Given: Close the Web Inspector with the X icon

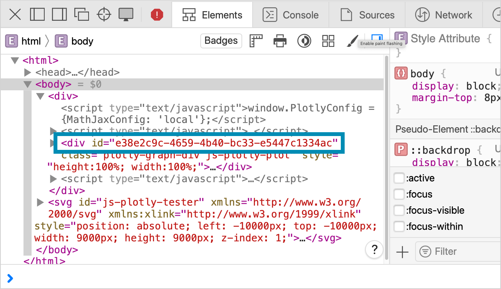Looking at the screenshot, I should pos(15,15).
